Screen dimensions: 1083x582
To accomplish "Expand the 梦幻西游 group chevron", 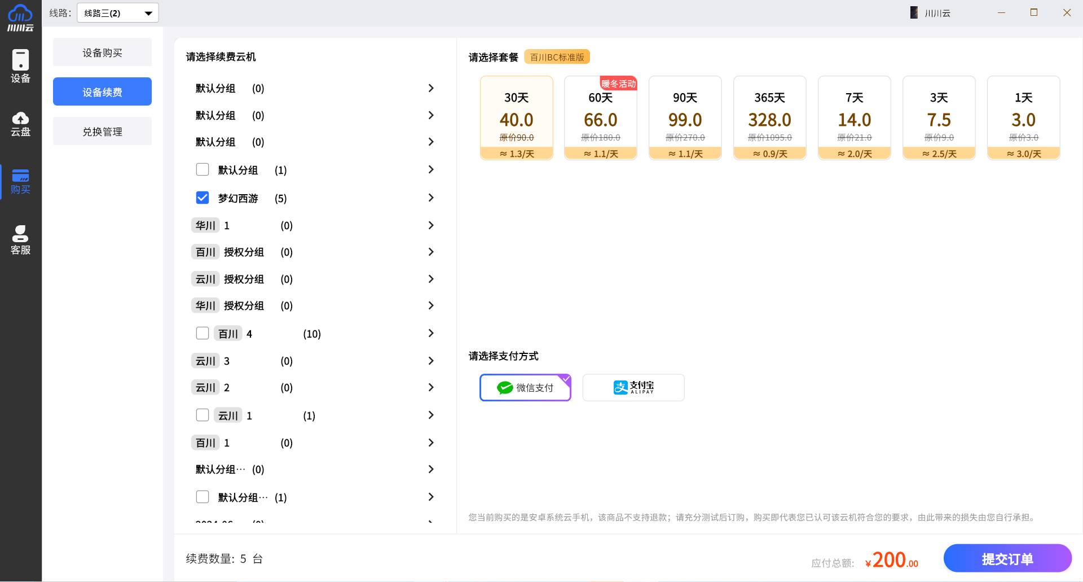I will pos(431,198).
